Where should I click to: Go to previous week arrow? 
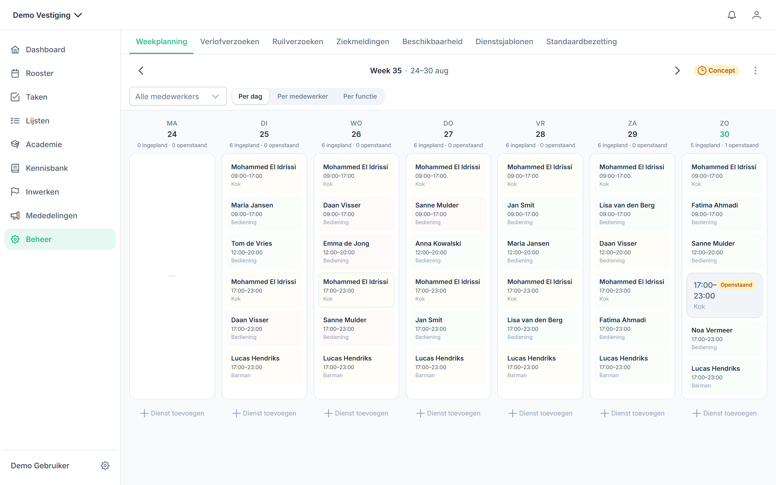point(141,71)
